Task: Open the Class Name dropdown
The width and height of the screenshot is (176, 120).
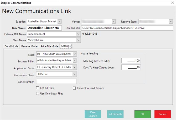Action: 78,40
